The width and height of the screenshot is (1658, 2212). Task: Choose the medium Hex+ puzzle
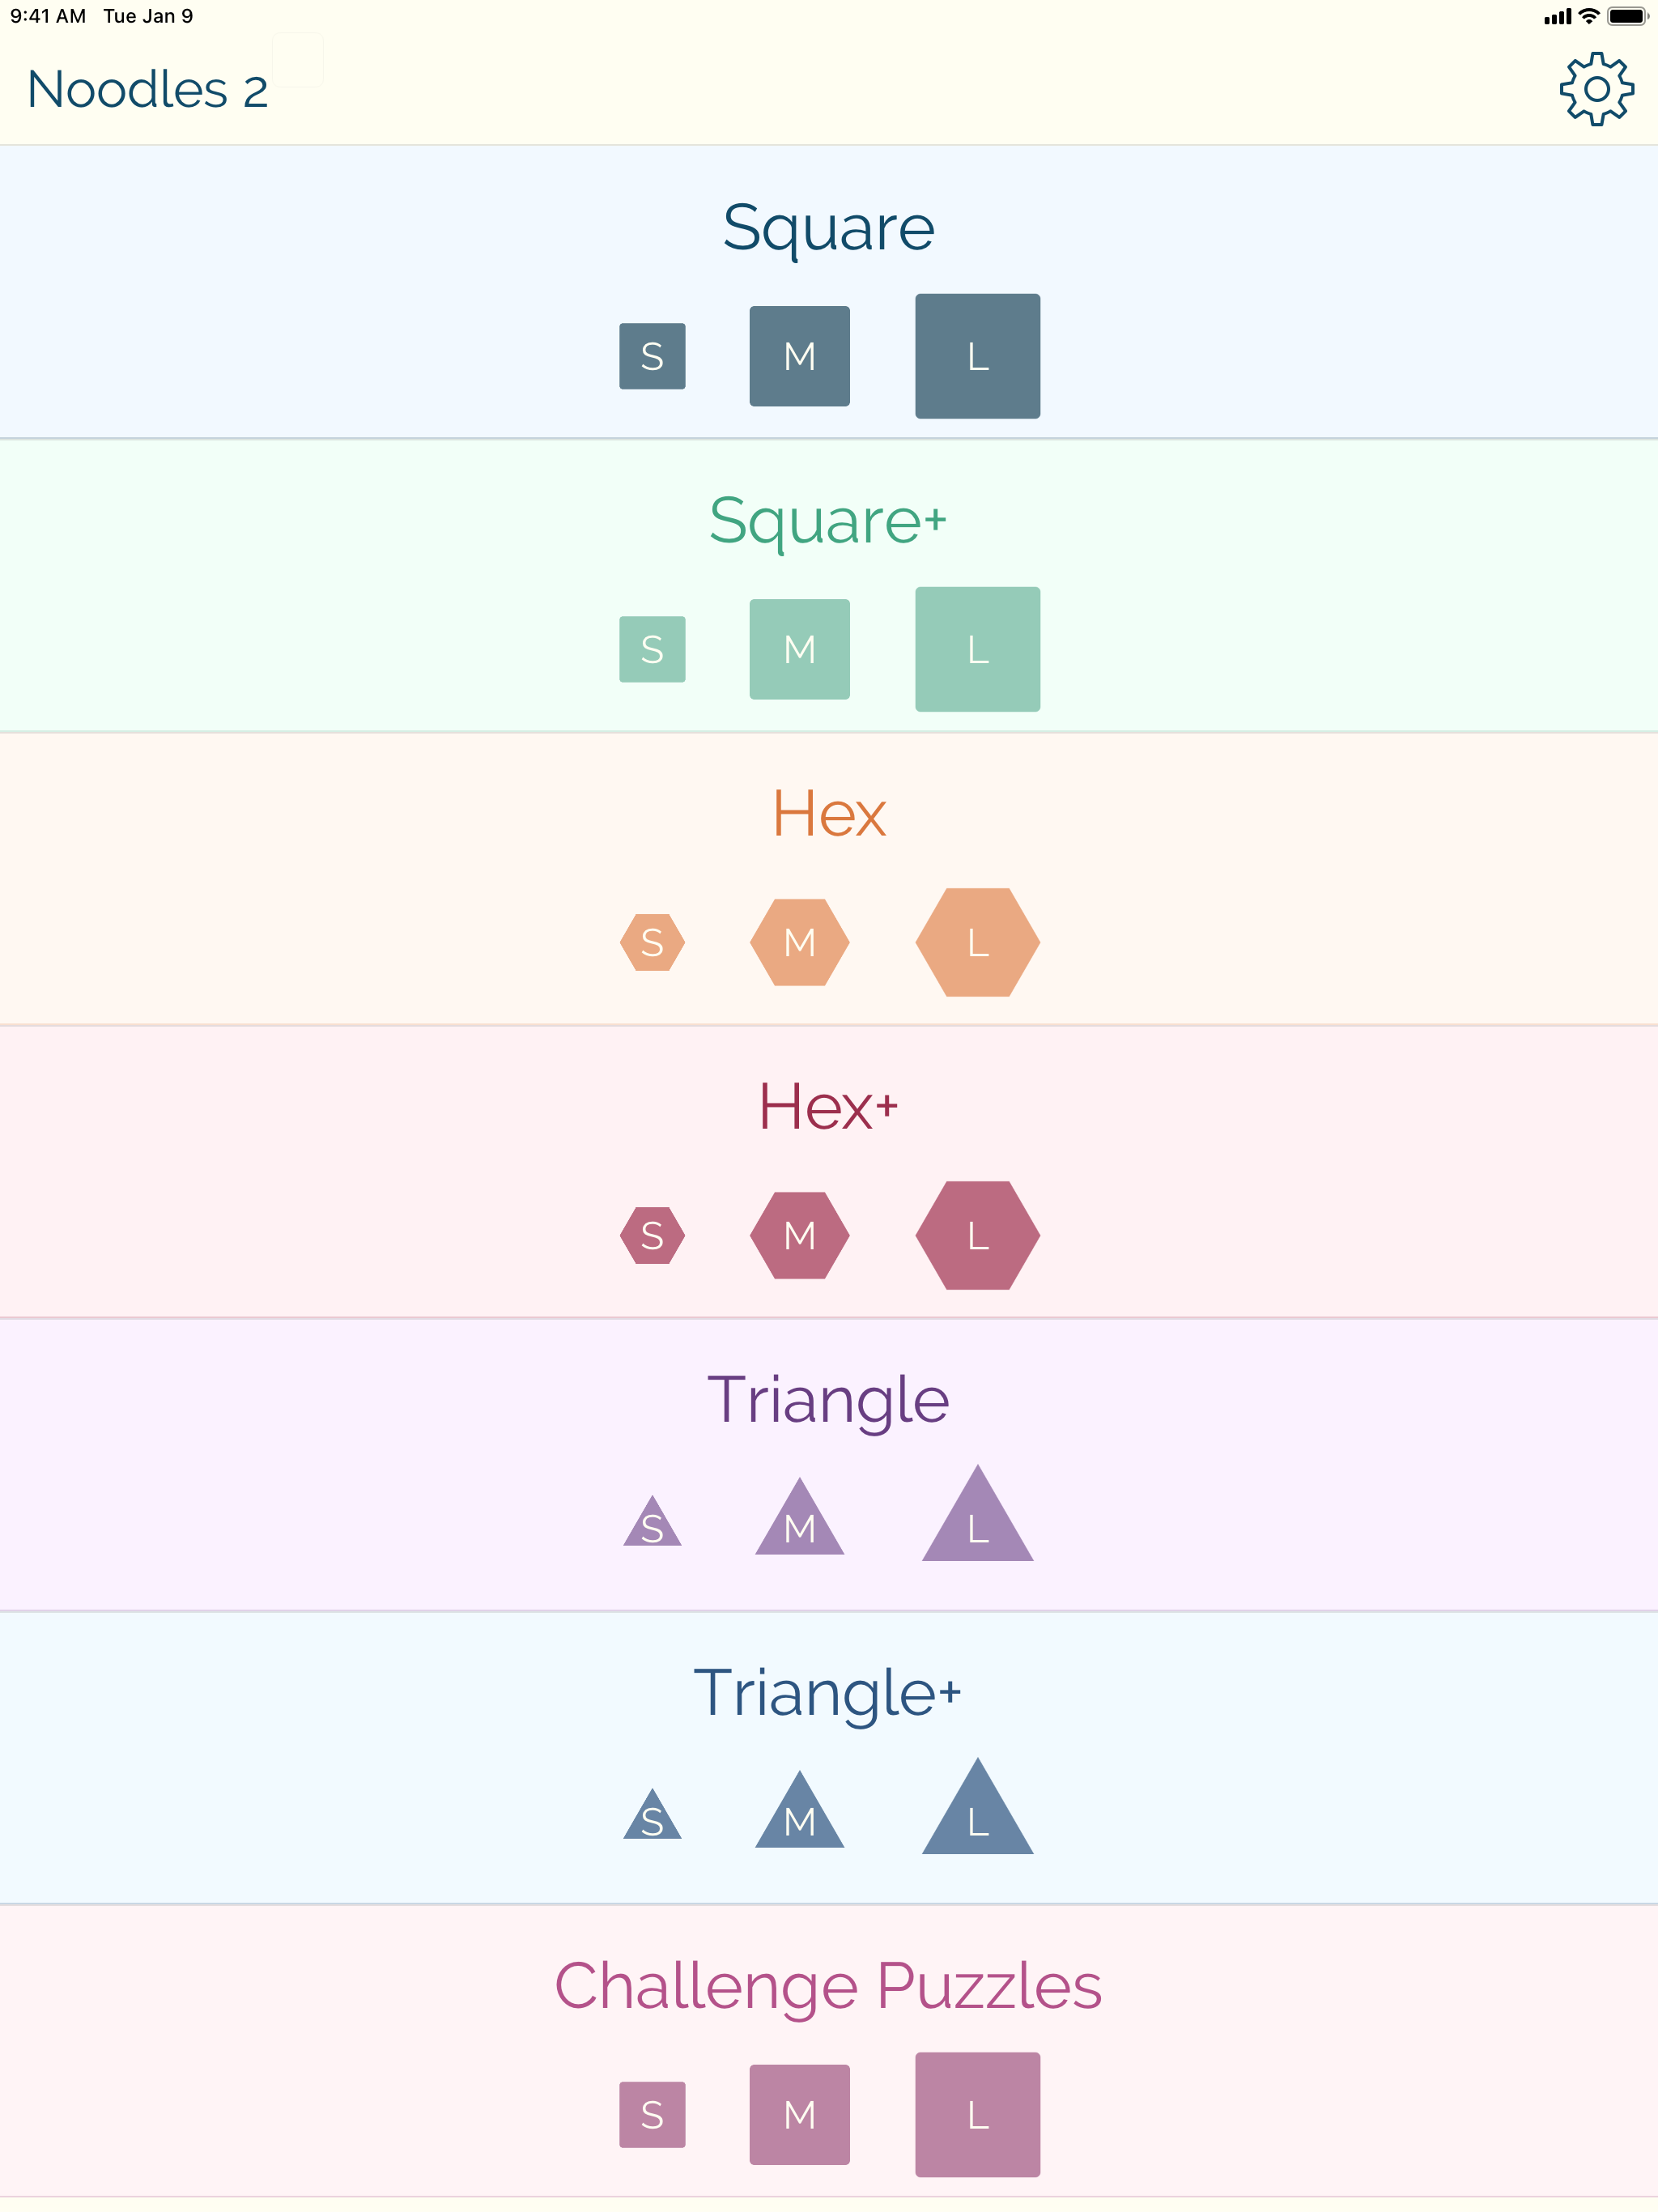(799, 1236)
